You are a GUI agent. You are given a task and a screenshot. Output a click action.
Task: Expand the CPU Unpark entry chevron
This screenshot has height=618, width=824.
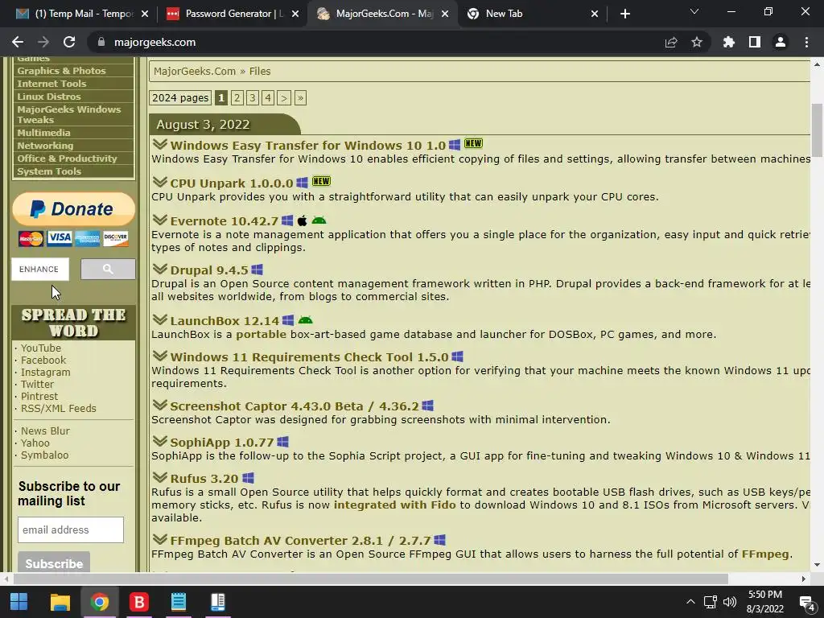(x=160, y=182)
